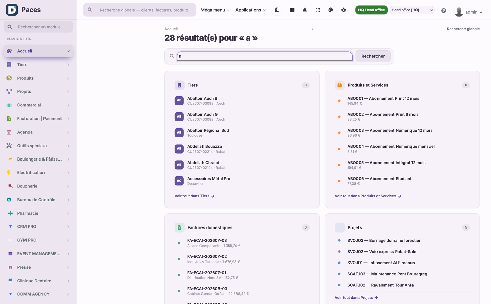Open project SVOJ02 Voie express Rabat-Sale

(402, 252)
